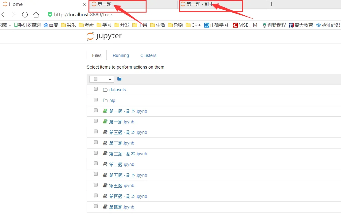The height and width of the screenshot is (218, 341).
Task: Open new browser tab with plus icon
Action: [x=271, y=4]
